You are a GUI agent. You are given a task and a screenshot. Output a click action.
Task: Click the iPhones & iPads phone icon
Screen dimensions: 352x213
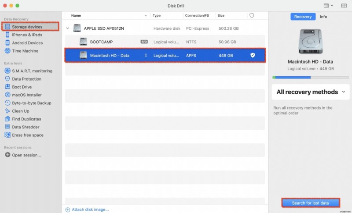[7, 35]
